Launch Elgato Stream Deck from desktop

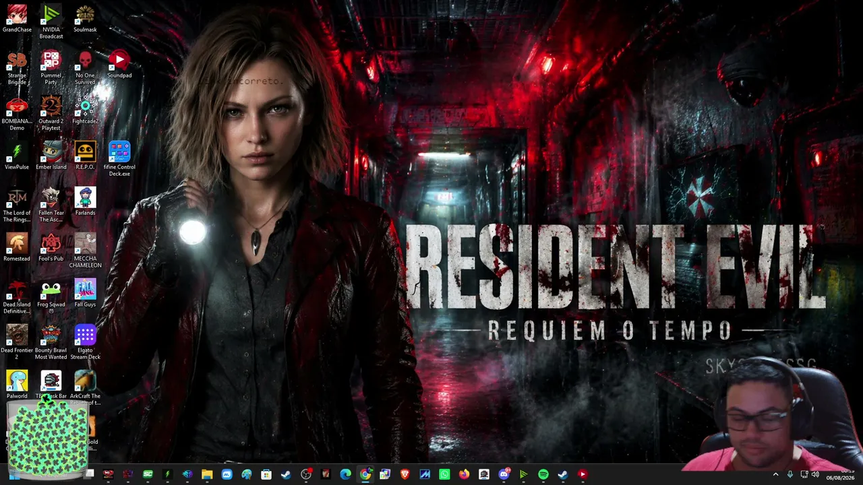[x=85, y=343]
